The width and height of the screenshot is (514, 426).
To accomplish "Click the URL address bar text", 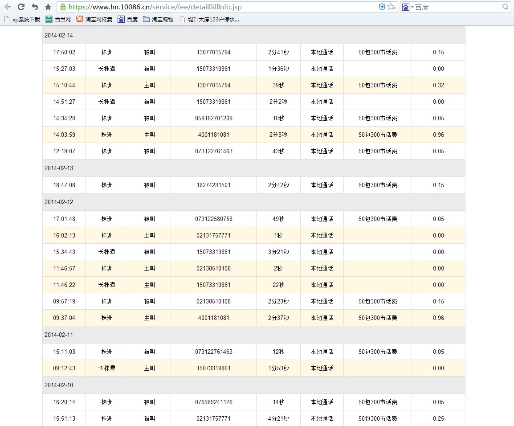I will click(156, 7).
